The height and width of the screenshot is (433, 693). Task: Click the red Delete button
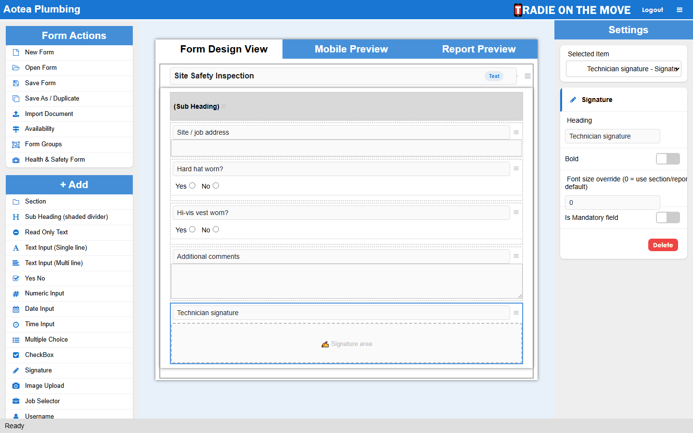(663, 245)
